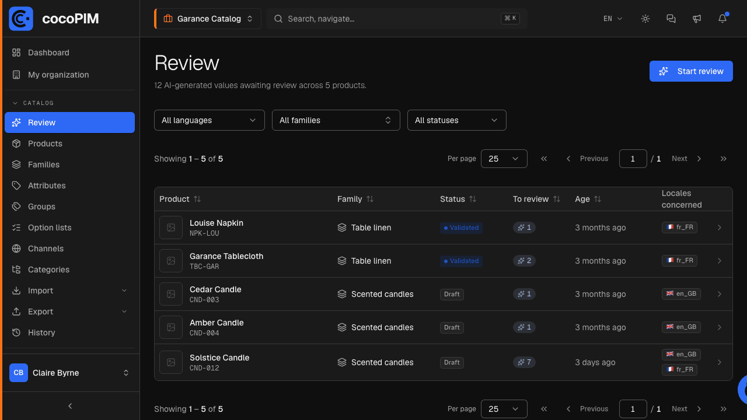The image size is (747, 420).
Task: Expand the Import menu in sidebar
Action: coord(69,290)
